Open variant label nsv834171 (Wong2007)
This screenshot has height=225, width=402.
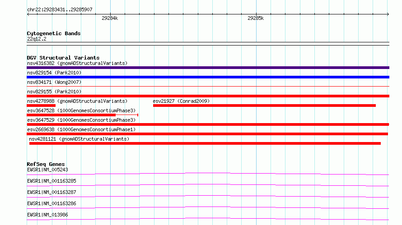(x=54, y=82)
